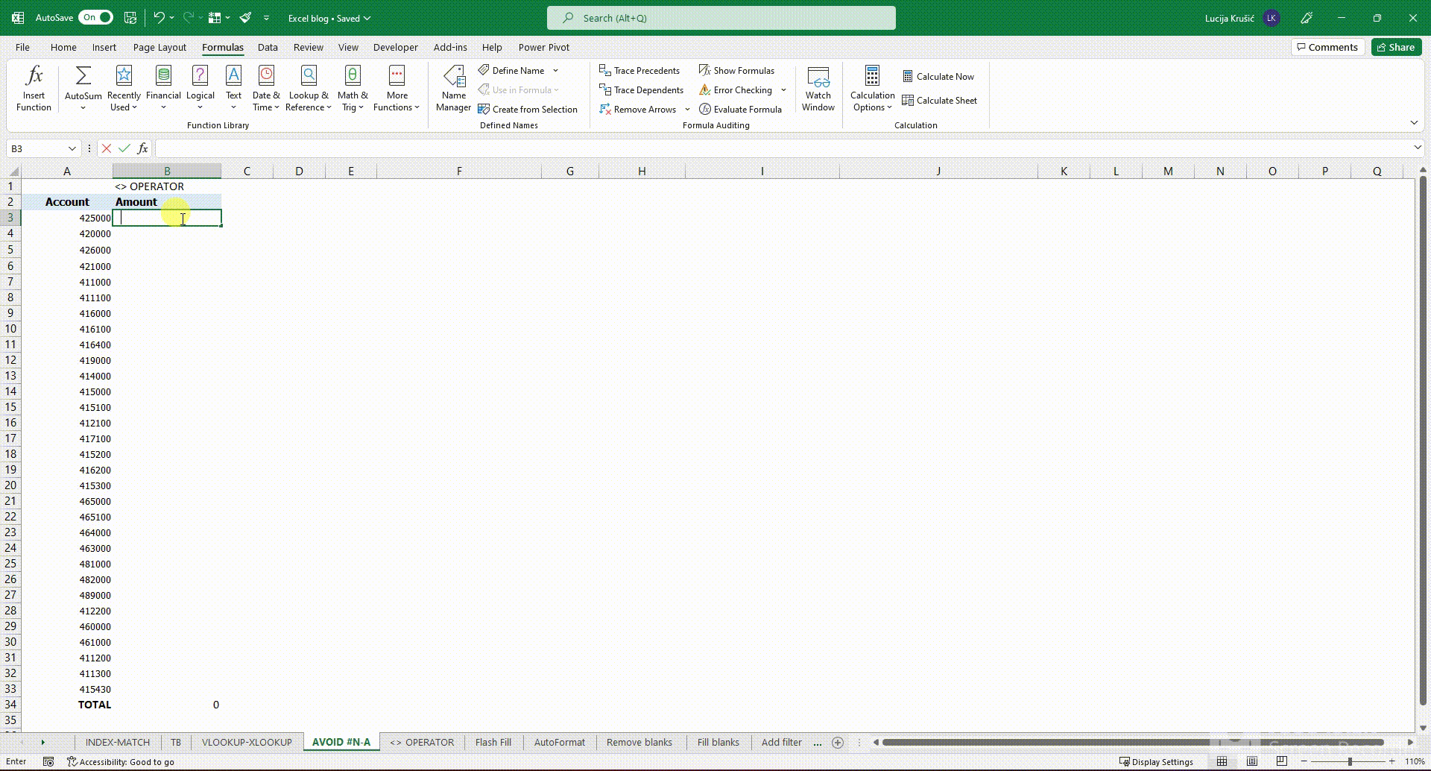The width and height of the screenshot is (1431, 771).
Task: Click Calculate Sheet
Action: pyautogui.click(x=939, y=100)
